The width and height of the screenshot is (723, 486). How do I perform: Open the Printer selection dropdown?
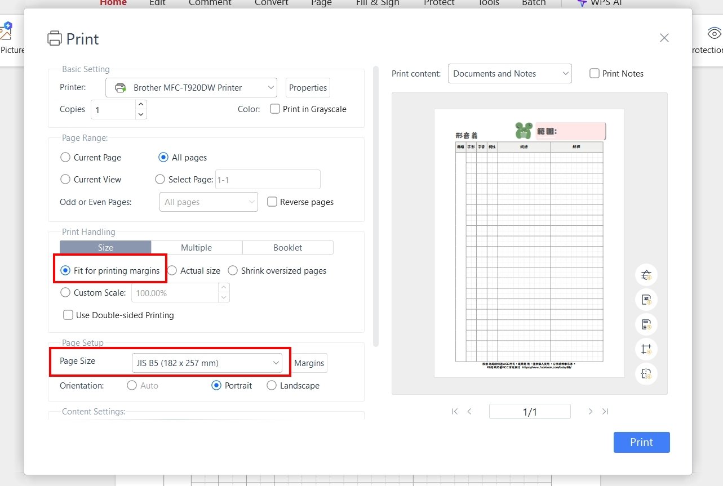click(191, 88)
